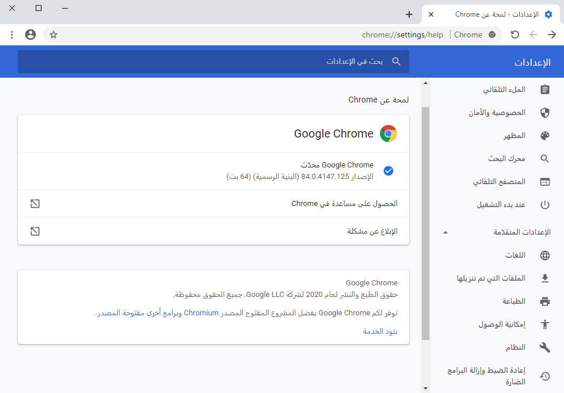Open the Chromium open-source project link

point(201,313)
